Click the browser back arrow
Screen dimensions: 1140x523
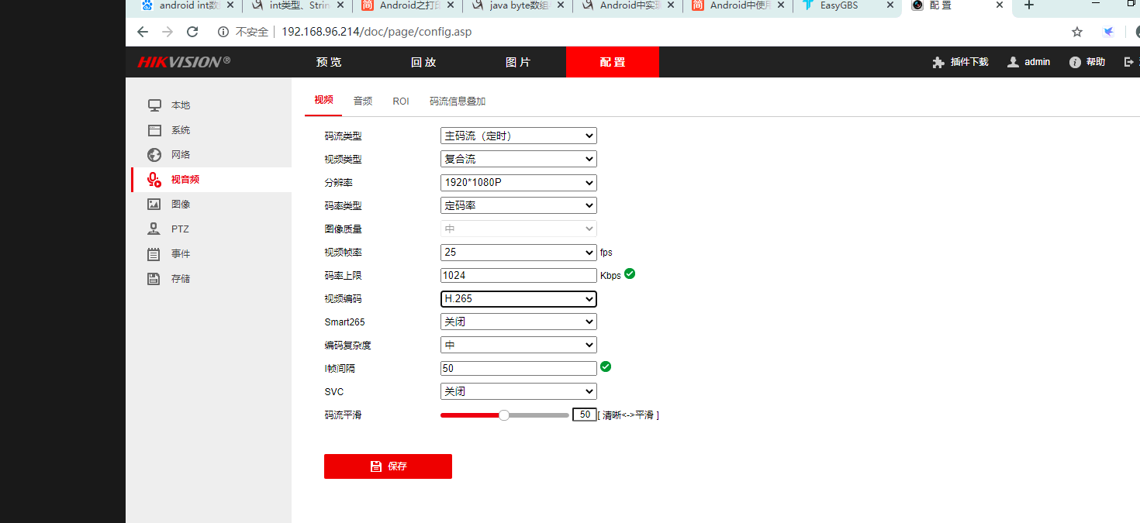click(142, 32)
